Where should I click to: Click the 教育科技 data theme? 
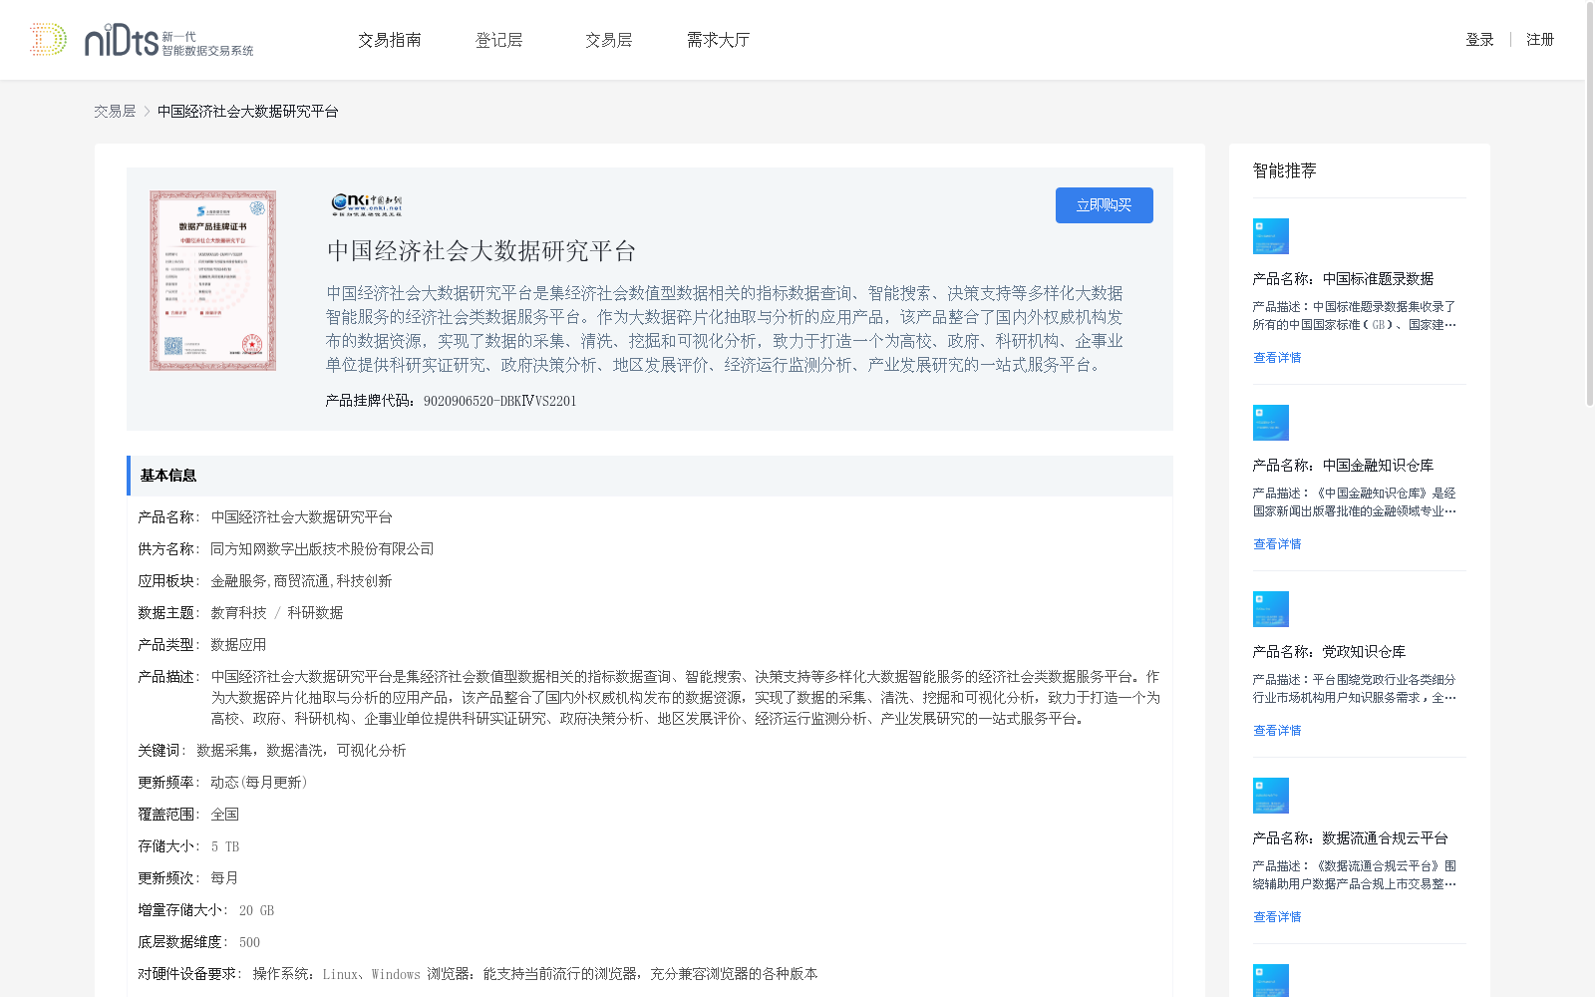pos(238,613)
